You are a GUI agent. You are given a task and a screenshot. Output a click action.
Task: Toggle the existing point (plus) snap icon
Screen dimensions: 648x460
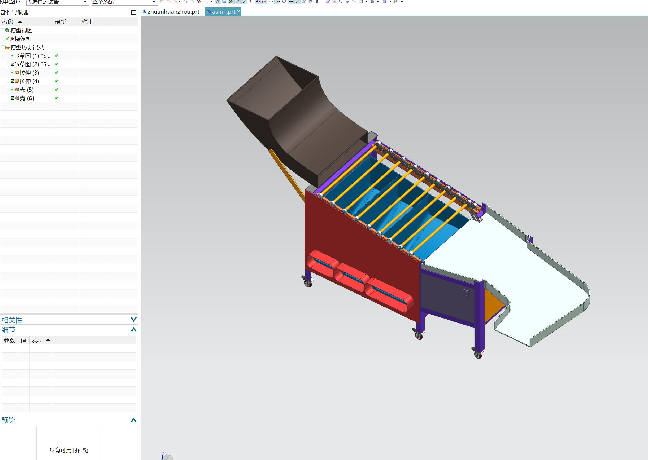pos(291,2)
